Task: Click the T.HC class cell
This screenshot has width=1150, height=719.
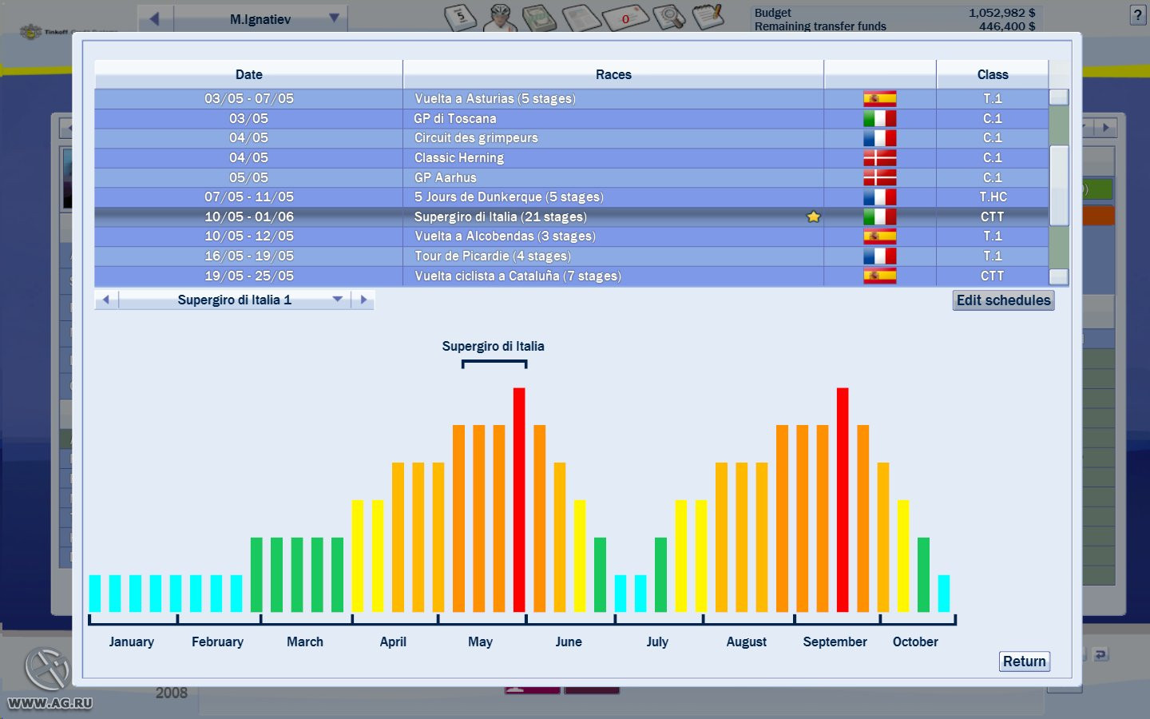Action: click(x=993, y=197)
